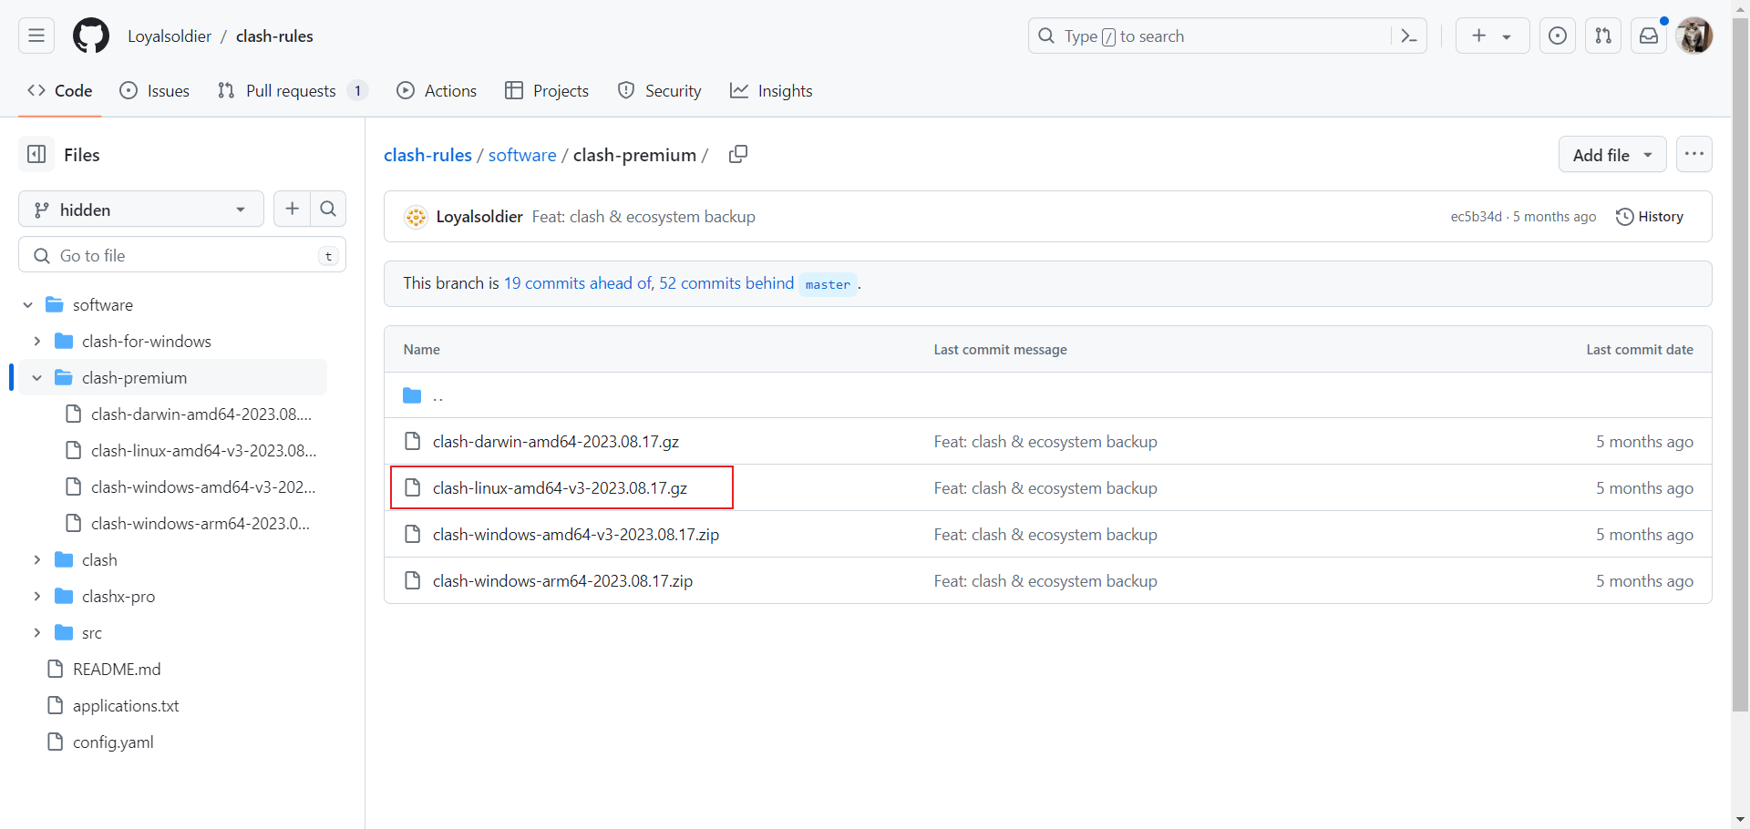Open the Insights tab
Viewport: 1750px width, 829px height.
pos(771,90)
